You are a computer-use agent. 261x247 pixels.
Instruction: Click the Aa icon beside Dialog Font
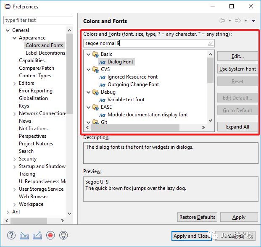(x=102, y=62)
